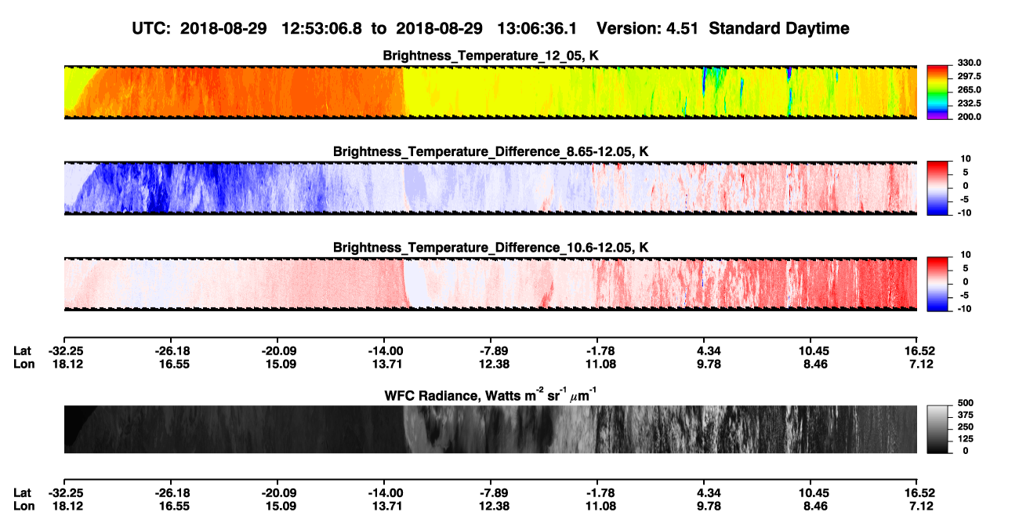Click bottom axis latitude value -14.00
The image size is (1019, 523).
[383, 492]
